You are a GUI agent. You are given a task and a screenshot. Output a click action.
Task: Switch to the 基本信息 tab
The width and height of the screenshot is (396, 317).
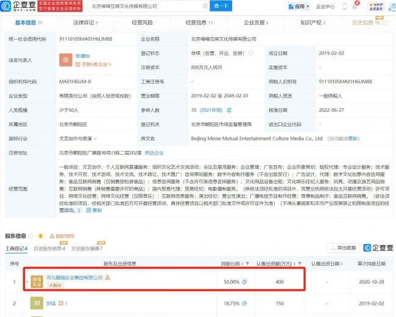pyautogui.click(x=28, y=23)
